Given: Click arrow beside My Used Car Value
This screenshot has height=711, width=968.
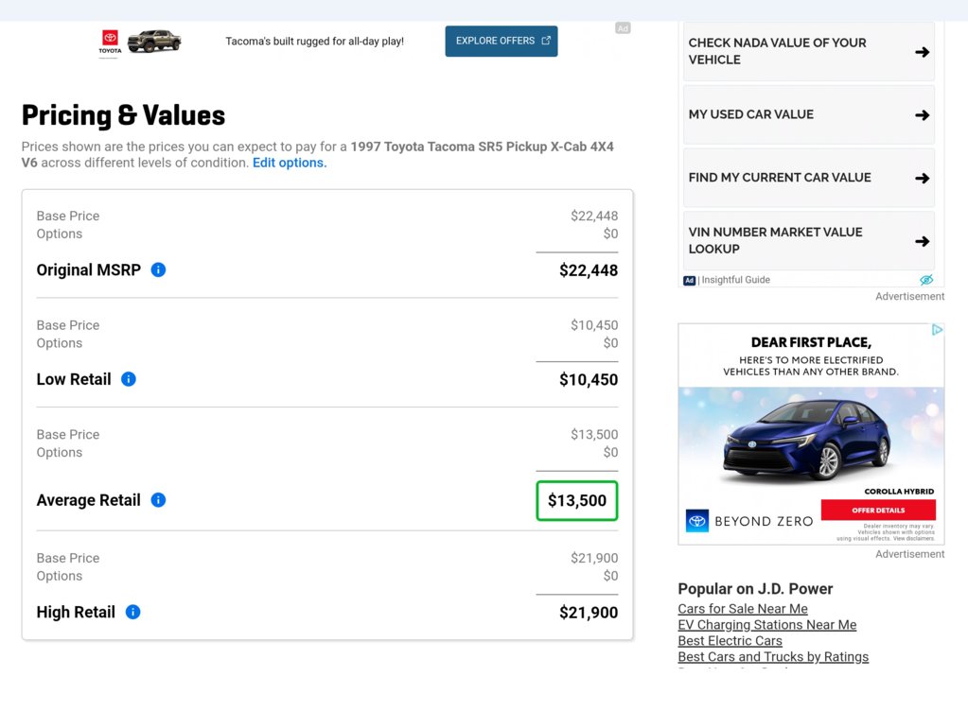Looking at the screenshot, I should (x=923, y=115).
